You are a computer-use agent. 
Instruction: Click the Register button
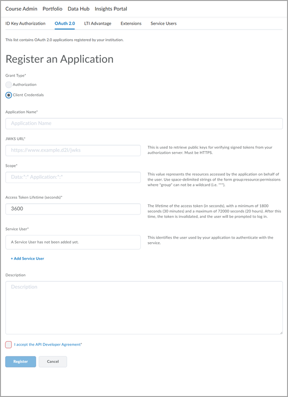pyautogui.click(x=20, y=362)
